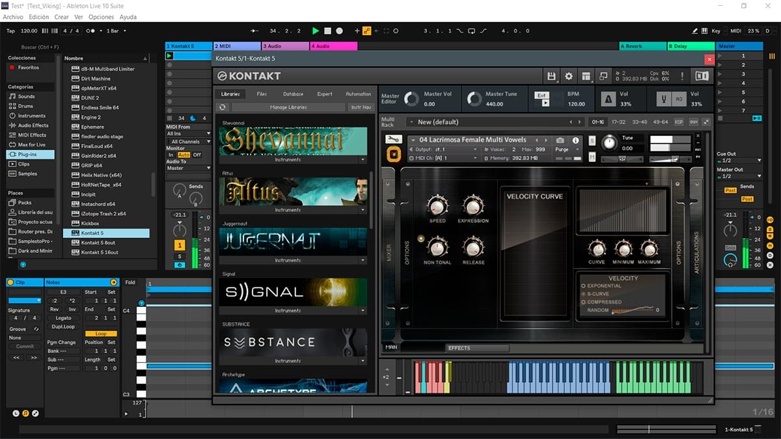Set Monitor to Auto

pos(184,155)
